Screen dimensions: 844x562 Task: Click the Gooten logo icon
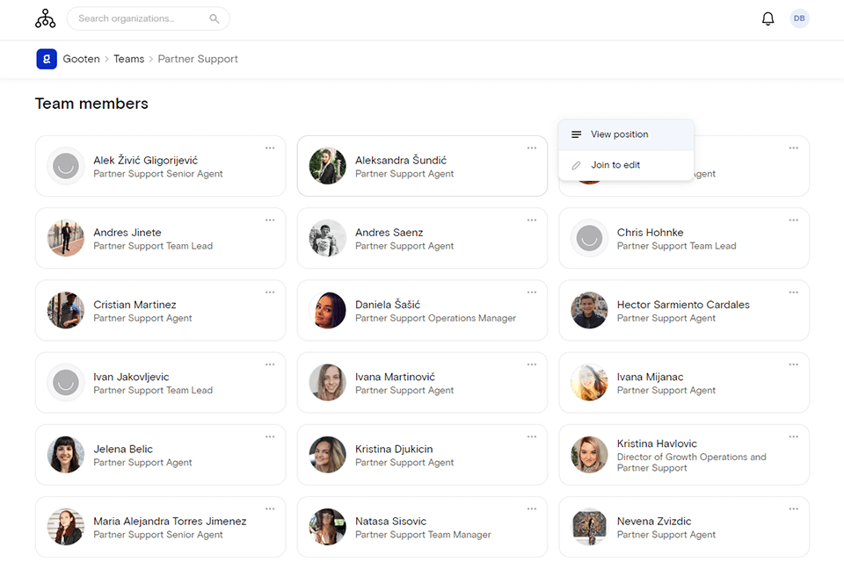coord(47,59)
